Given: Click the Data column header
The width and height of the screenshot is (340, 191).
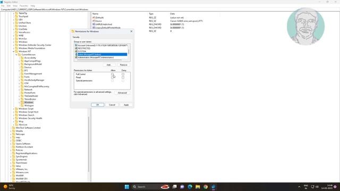Looking at the screenshot, I should point(172,14).
